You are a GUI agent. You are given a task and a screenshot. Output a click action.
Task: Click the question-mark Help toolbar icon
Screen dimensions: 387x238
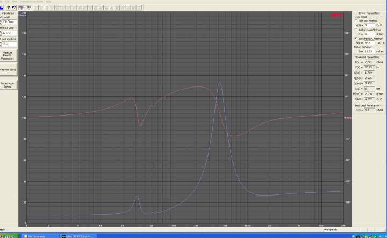[x=8, y=8]
